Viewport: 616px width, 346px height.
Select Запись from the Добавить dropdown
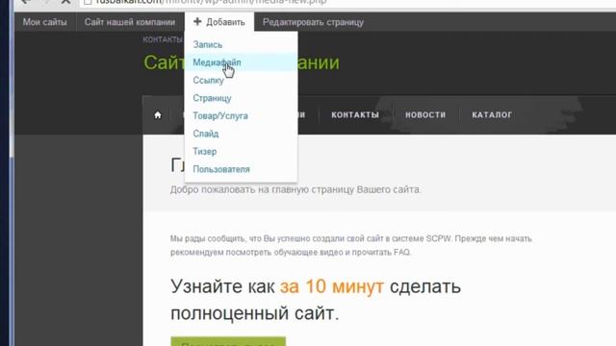pos(208,45)
